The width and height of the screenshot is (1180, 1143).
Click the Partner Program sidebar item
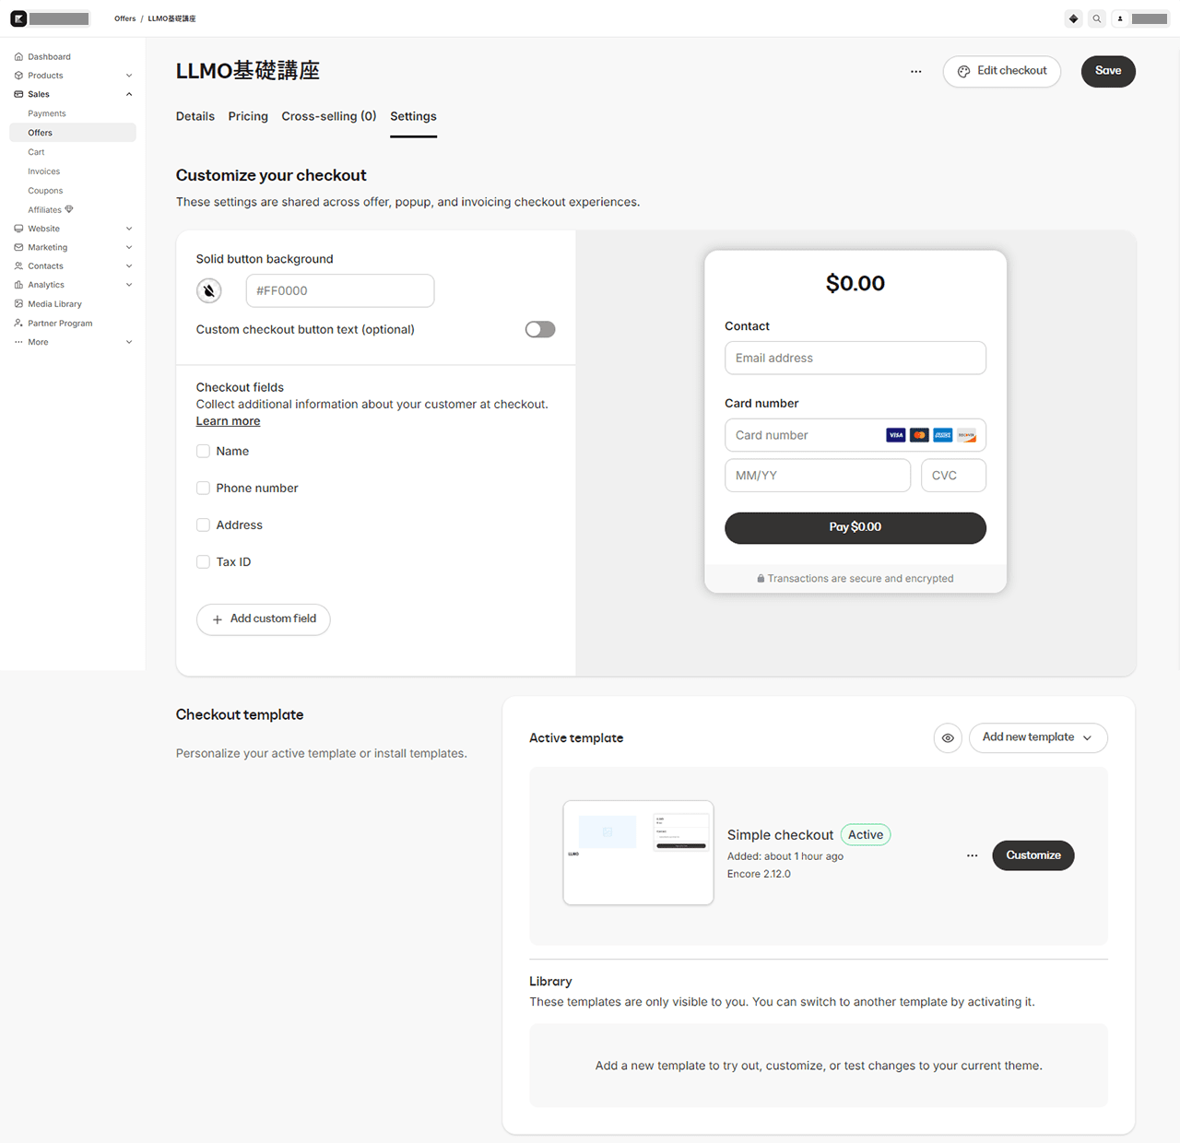(x=60, y=324)
